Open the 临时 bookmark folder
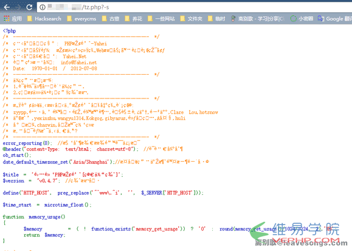The width and height of the screenshot is (352, 251). click(217, 18)
